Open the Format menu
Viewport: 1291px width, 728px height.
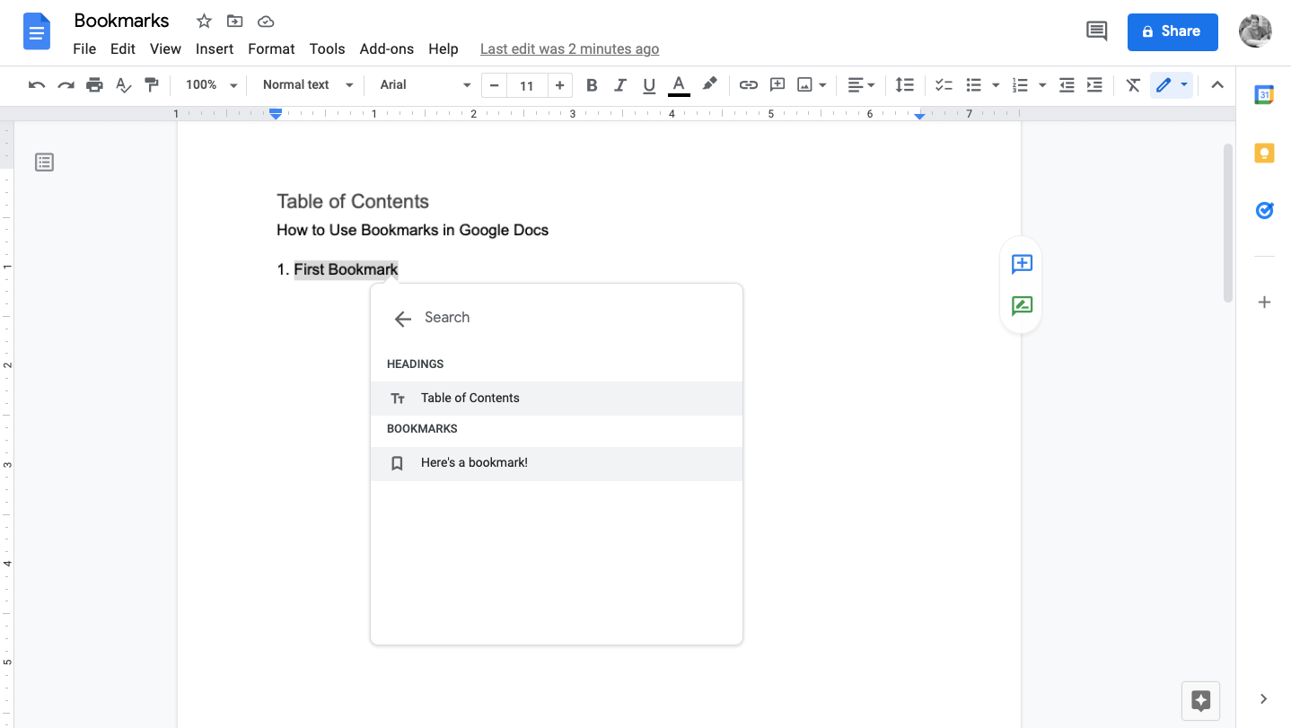(x=271, y=49)
